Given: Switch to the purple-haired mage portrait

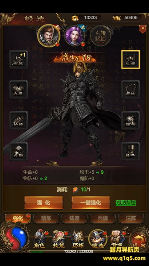Looking at the screenshot, I should pyautogui.click(x=74, y=35).
